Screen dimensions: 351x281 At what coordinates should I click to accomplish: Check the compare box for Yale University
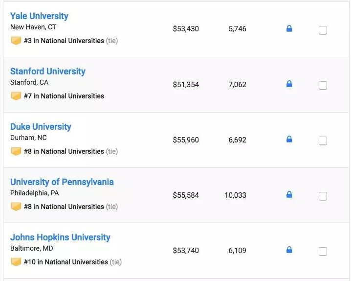point(323,30)
